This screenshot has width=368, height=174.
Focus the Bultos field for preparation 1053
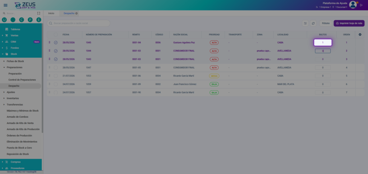click(x=323, y=76)
